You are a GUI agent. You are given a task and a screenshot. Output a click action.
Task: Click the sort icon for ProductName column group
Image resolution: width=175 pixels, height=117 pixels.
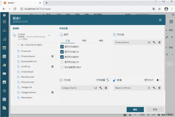[x=149, y=42]
